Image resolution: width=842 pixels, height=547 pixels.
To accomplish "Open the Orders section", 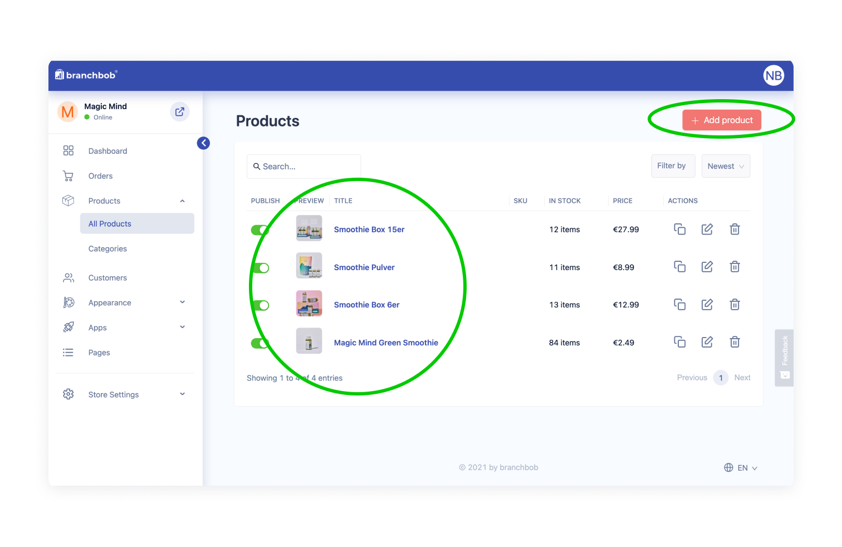I will point(100,175).
